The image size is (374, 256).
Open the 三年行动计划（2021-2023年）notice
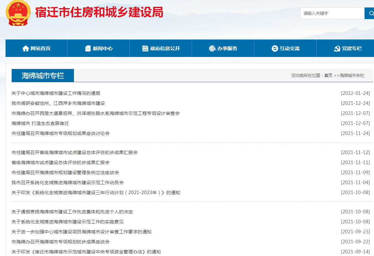(96, 192)
